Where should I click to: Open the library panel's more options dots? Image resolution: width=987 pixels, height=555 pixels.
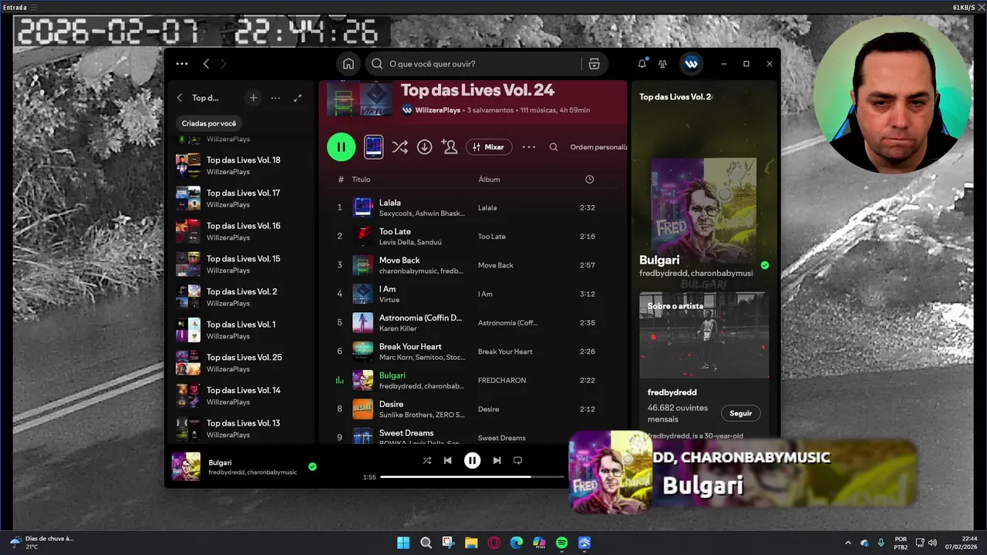pyautogui.click(x=275, y=98)
